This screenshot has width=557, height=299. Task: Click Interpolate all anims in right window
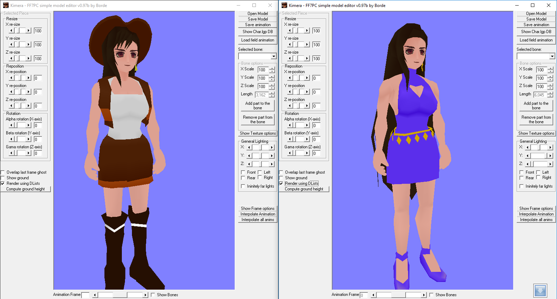point(536,220)
